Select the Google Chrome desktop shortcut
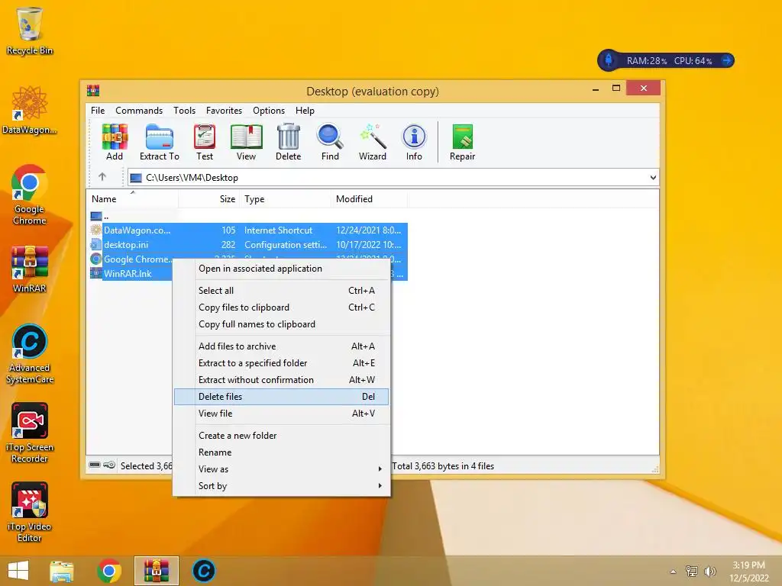782x586 pixels. click(30, 195)
